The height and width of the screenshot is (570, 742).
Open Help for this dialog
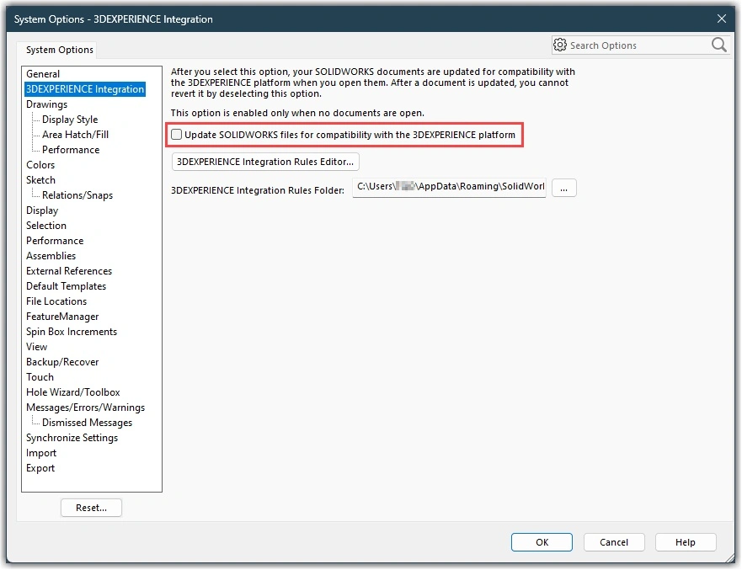coord(686,542)
